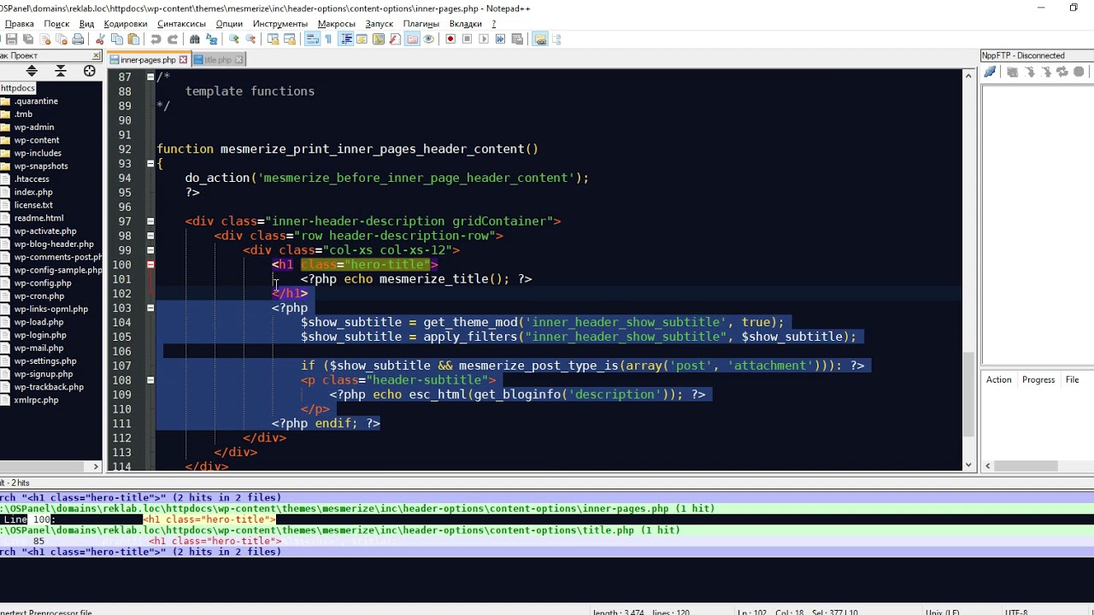
Task: Open the Плагины menu
Action: point(421,24)
